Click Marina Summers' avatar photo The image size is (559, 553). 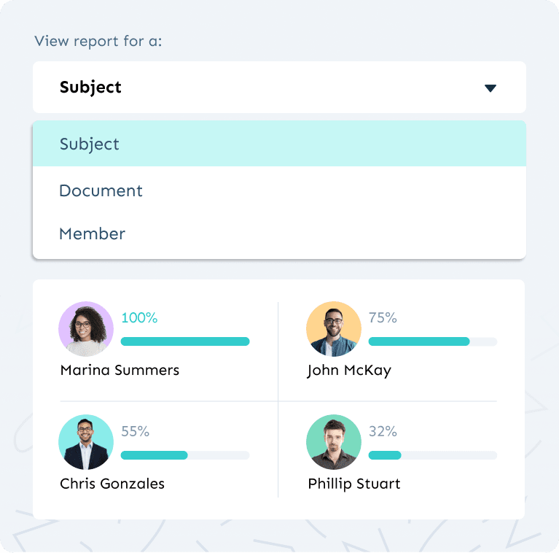[x=86, y=329]
